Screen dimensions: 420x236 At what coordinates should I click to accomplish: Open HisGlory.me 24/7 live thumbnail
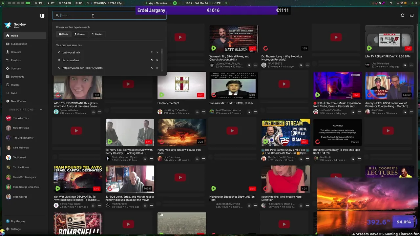182,86
